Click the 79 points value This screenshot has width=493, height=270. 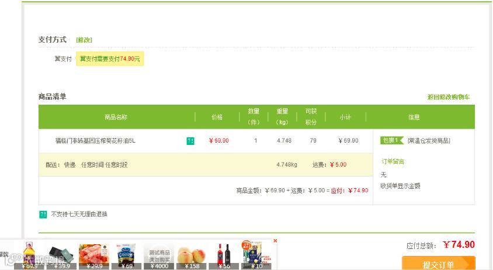(313, 141)
